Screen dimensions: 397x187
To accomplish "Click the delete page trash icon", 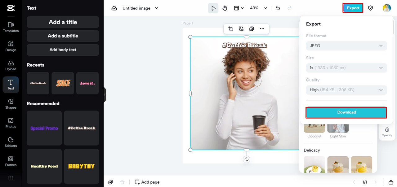I will [122, 182].
